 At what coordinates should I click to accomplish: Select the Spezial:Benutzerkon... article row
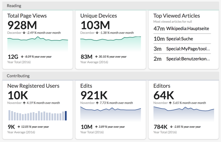click(x=182, y=59)
